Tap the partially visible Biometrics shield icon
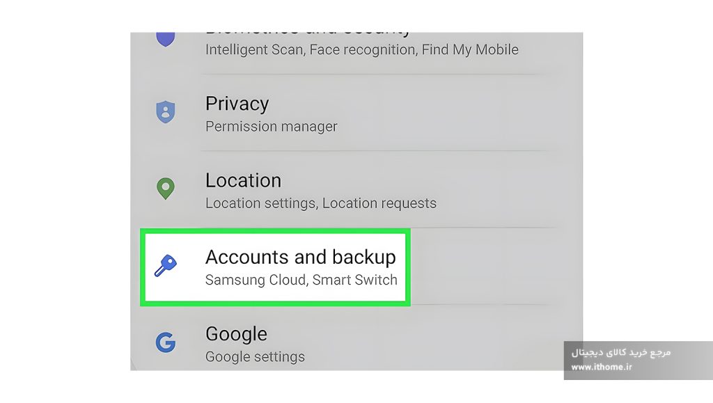Image resolution: width=713 pixels, height=403 pixels. 166,39
